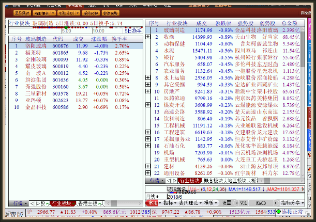Click the 快速预警 toolbar button
Viewport: 316px width, 222px height.
tap(111, 13)
